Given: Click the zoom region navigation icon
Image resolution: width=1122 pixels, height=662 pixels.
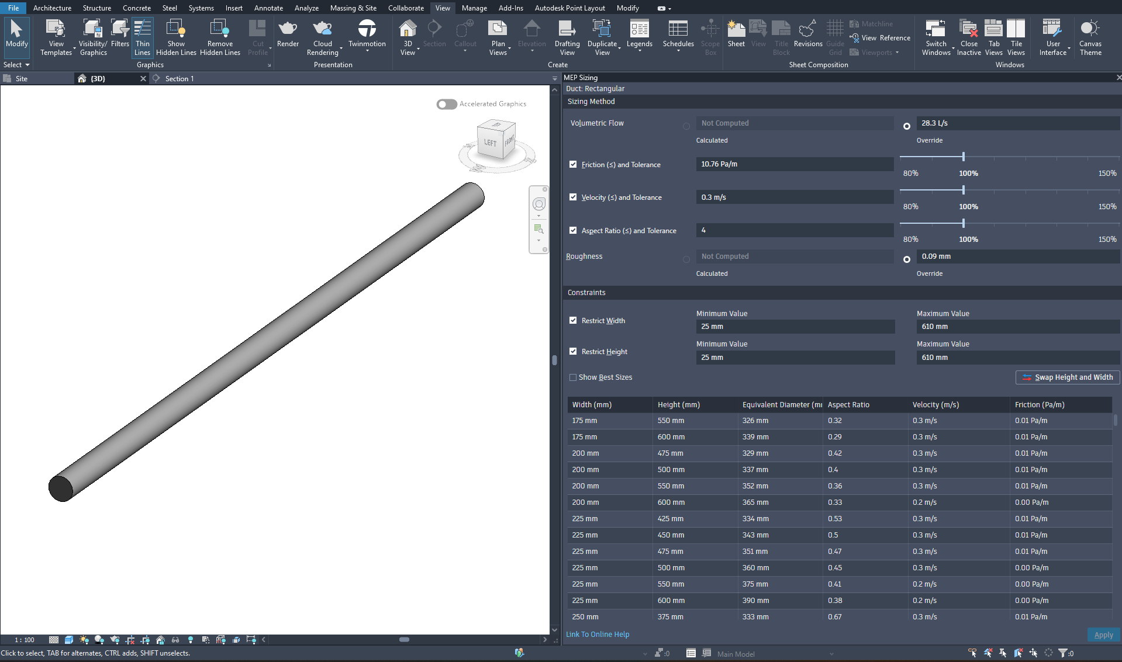Looking at the screenshot, I should 539,228.
